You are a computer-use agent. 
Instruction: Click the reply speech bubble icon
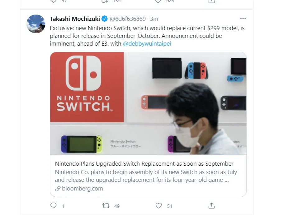coord(53,206)
